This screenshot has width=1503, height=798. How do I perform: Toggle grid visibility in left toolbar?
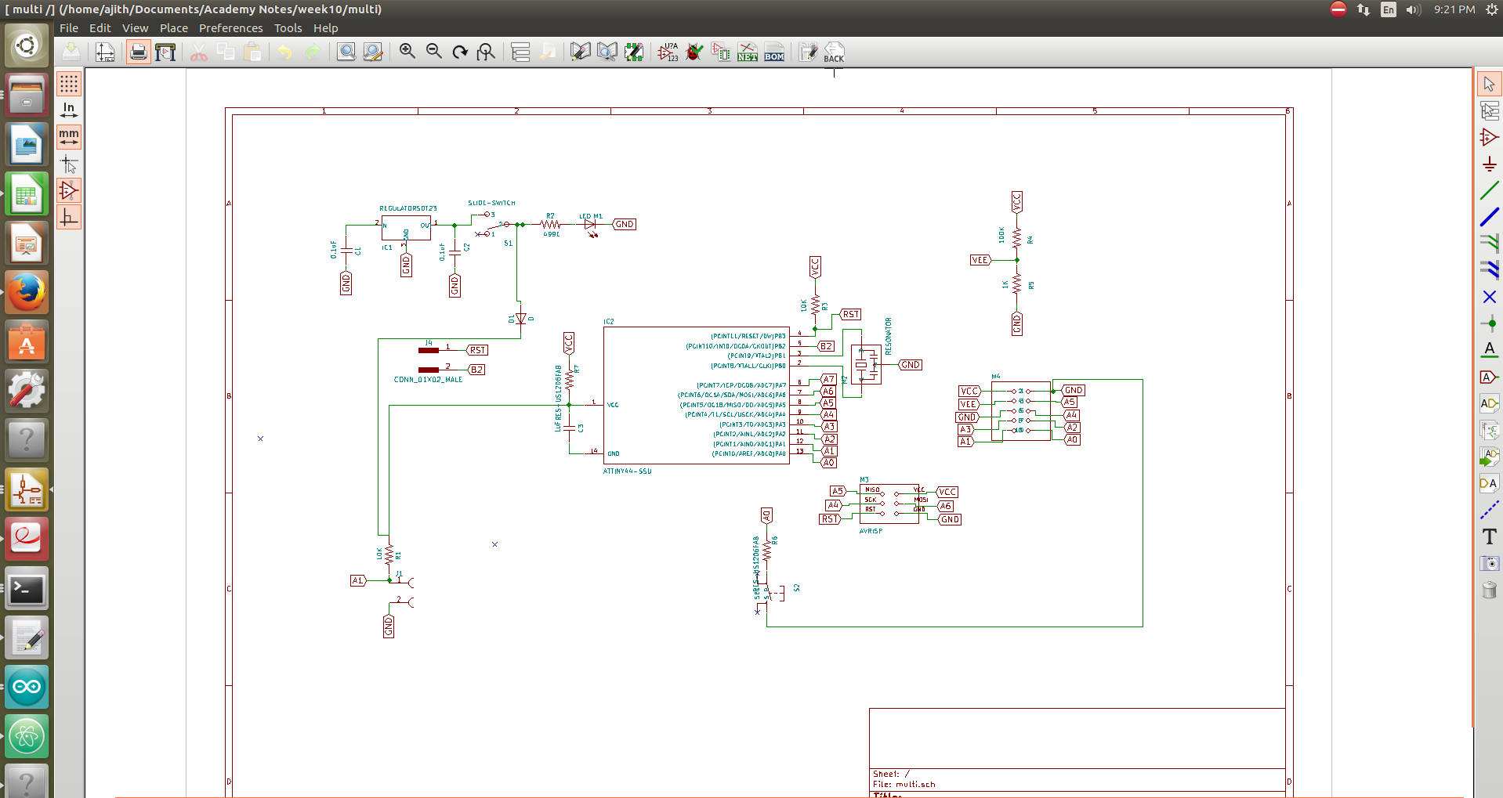click(69, 84)
